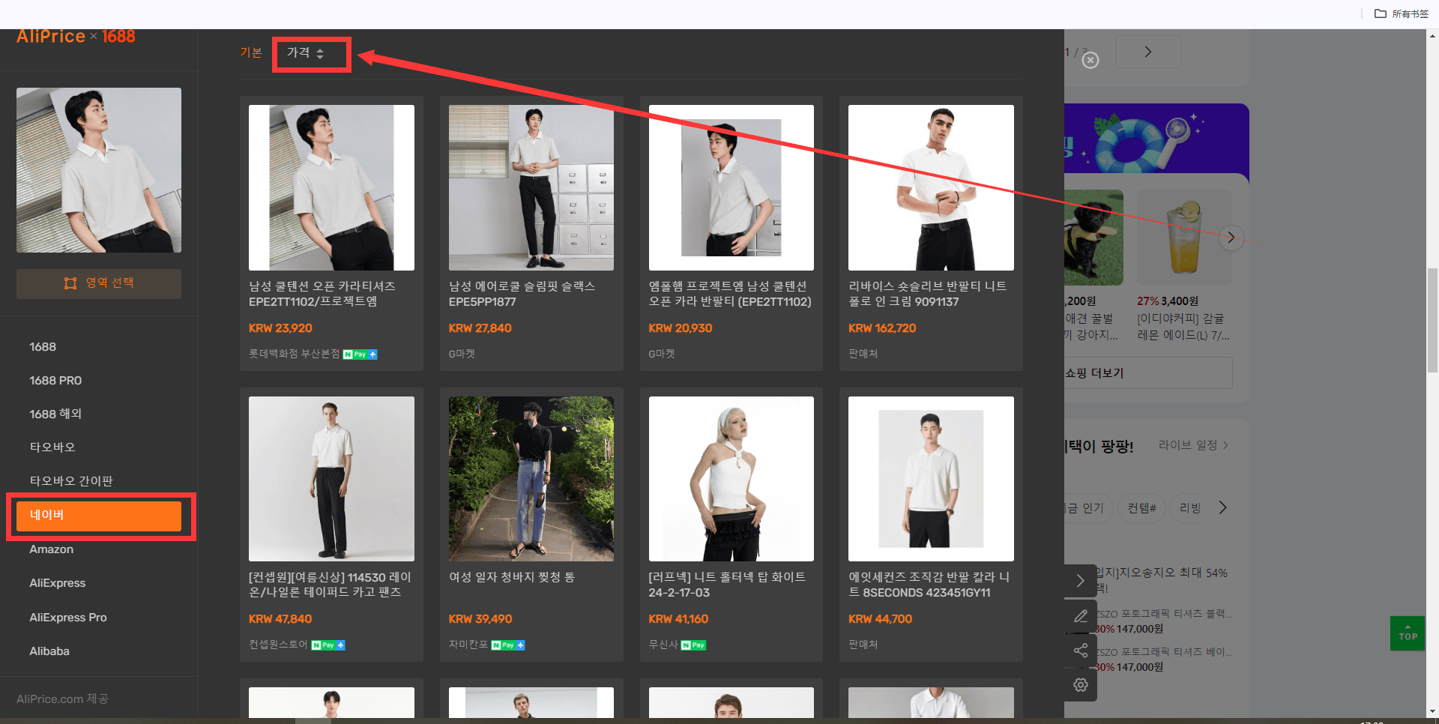Image resolution: width=1439 pixels, height=724 pixels.
Task: Click the share icon in floating toolbar
Action: 1081,651
